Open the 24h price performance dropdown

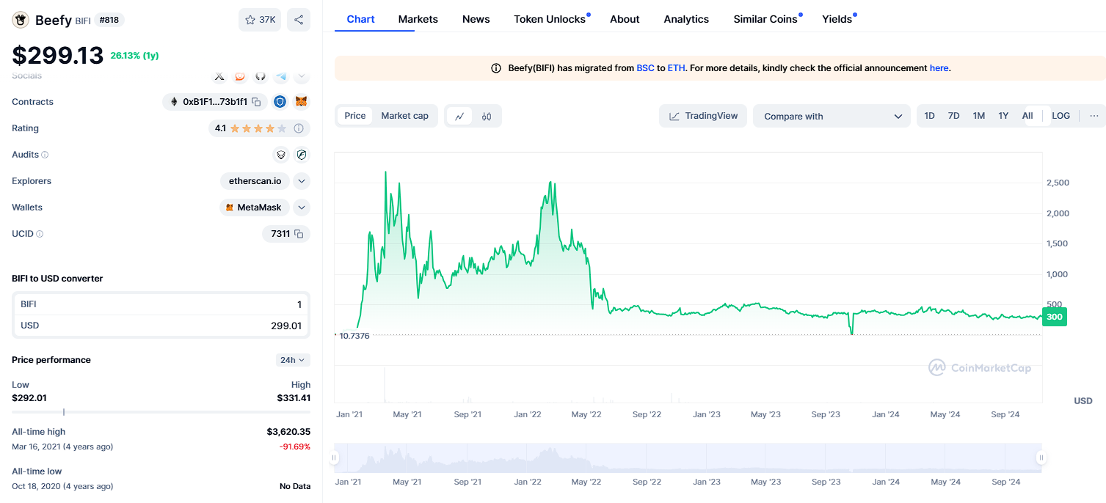coord(292,360)
